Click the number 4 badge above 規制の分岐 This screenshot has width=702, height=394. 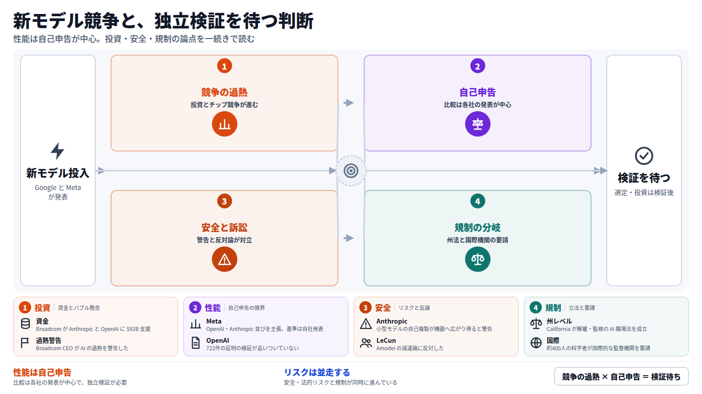pyautogui.click(x=478, y=201)
